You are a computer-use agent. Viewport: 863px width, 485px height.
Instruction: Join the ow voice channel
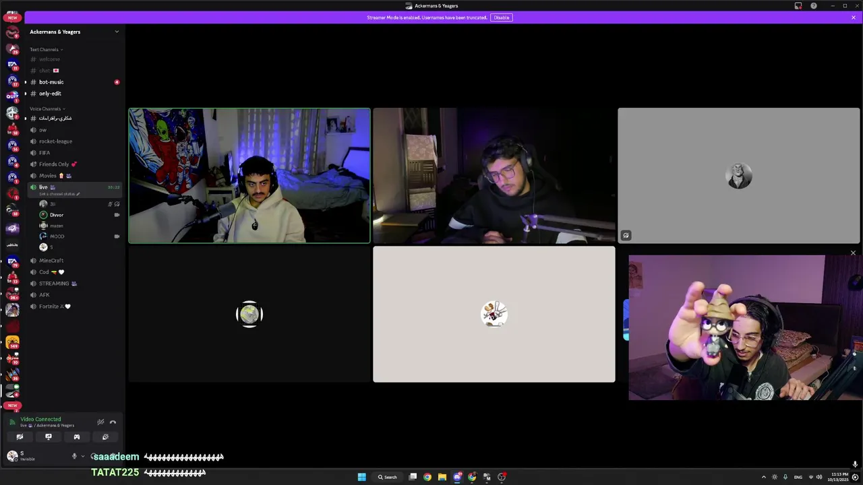(74, 130)
